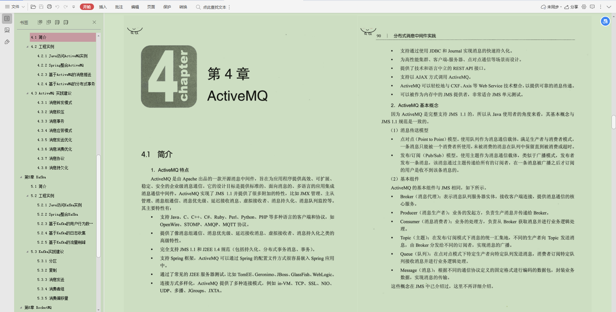Viewport: 616px width, 312px height.
Task: Switch to the 插入 tab
Action: 103,7
